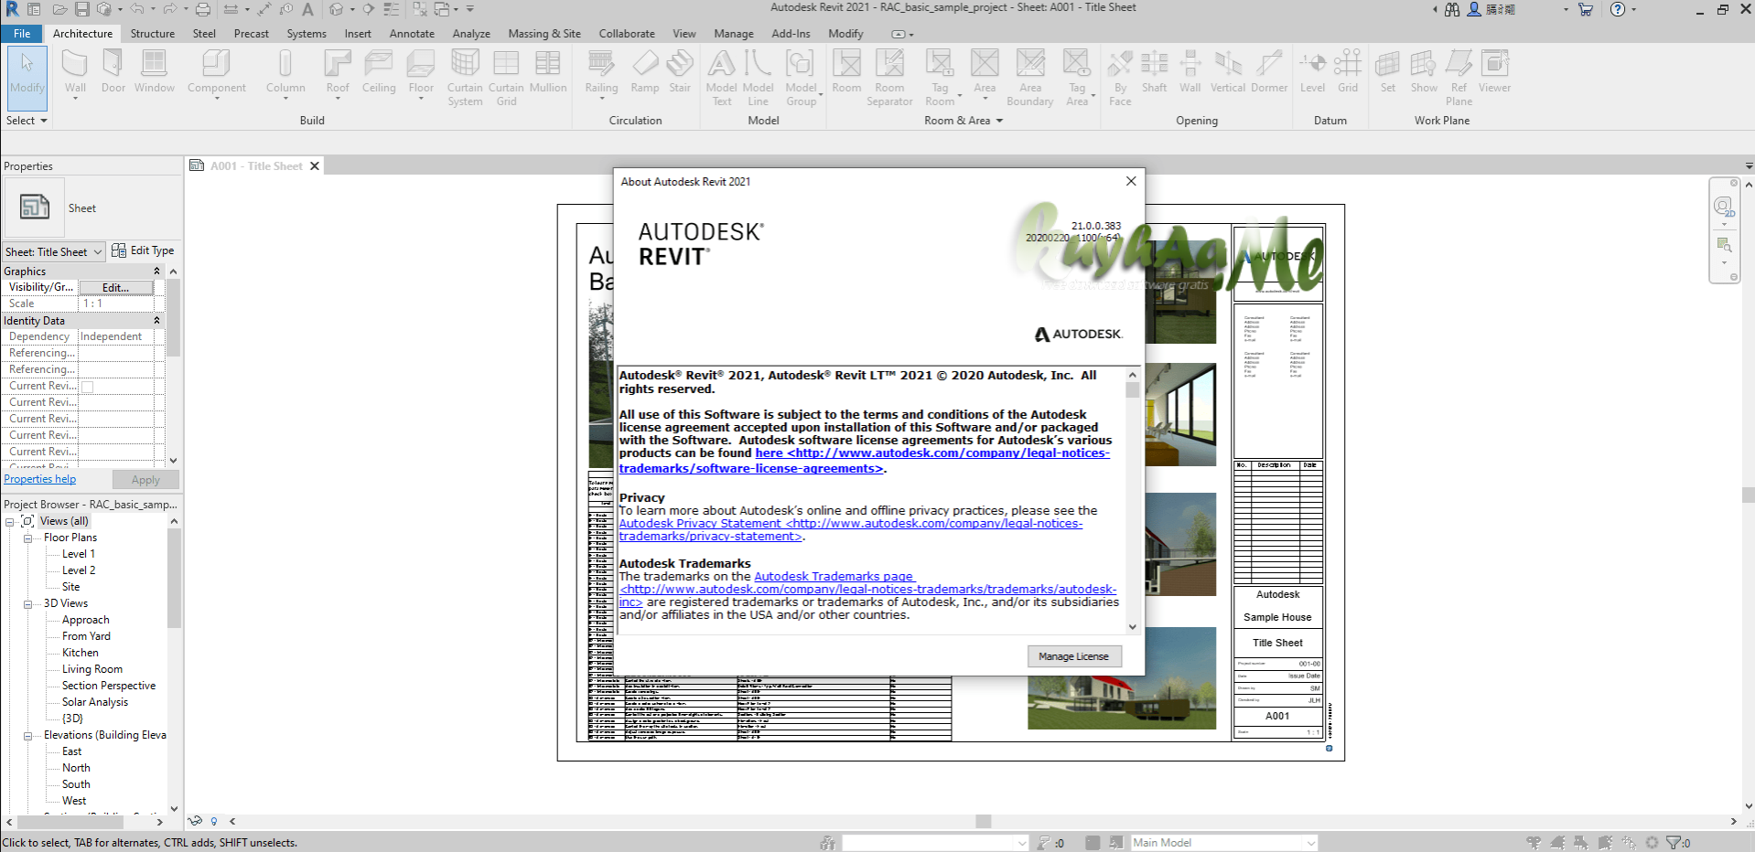Screen dimensions: 1755x852
Task: Select the Ref Plane tool
Action: (1459, 78)
